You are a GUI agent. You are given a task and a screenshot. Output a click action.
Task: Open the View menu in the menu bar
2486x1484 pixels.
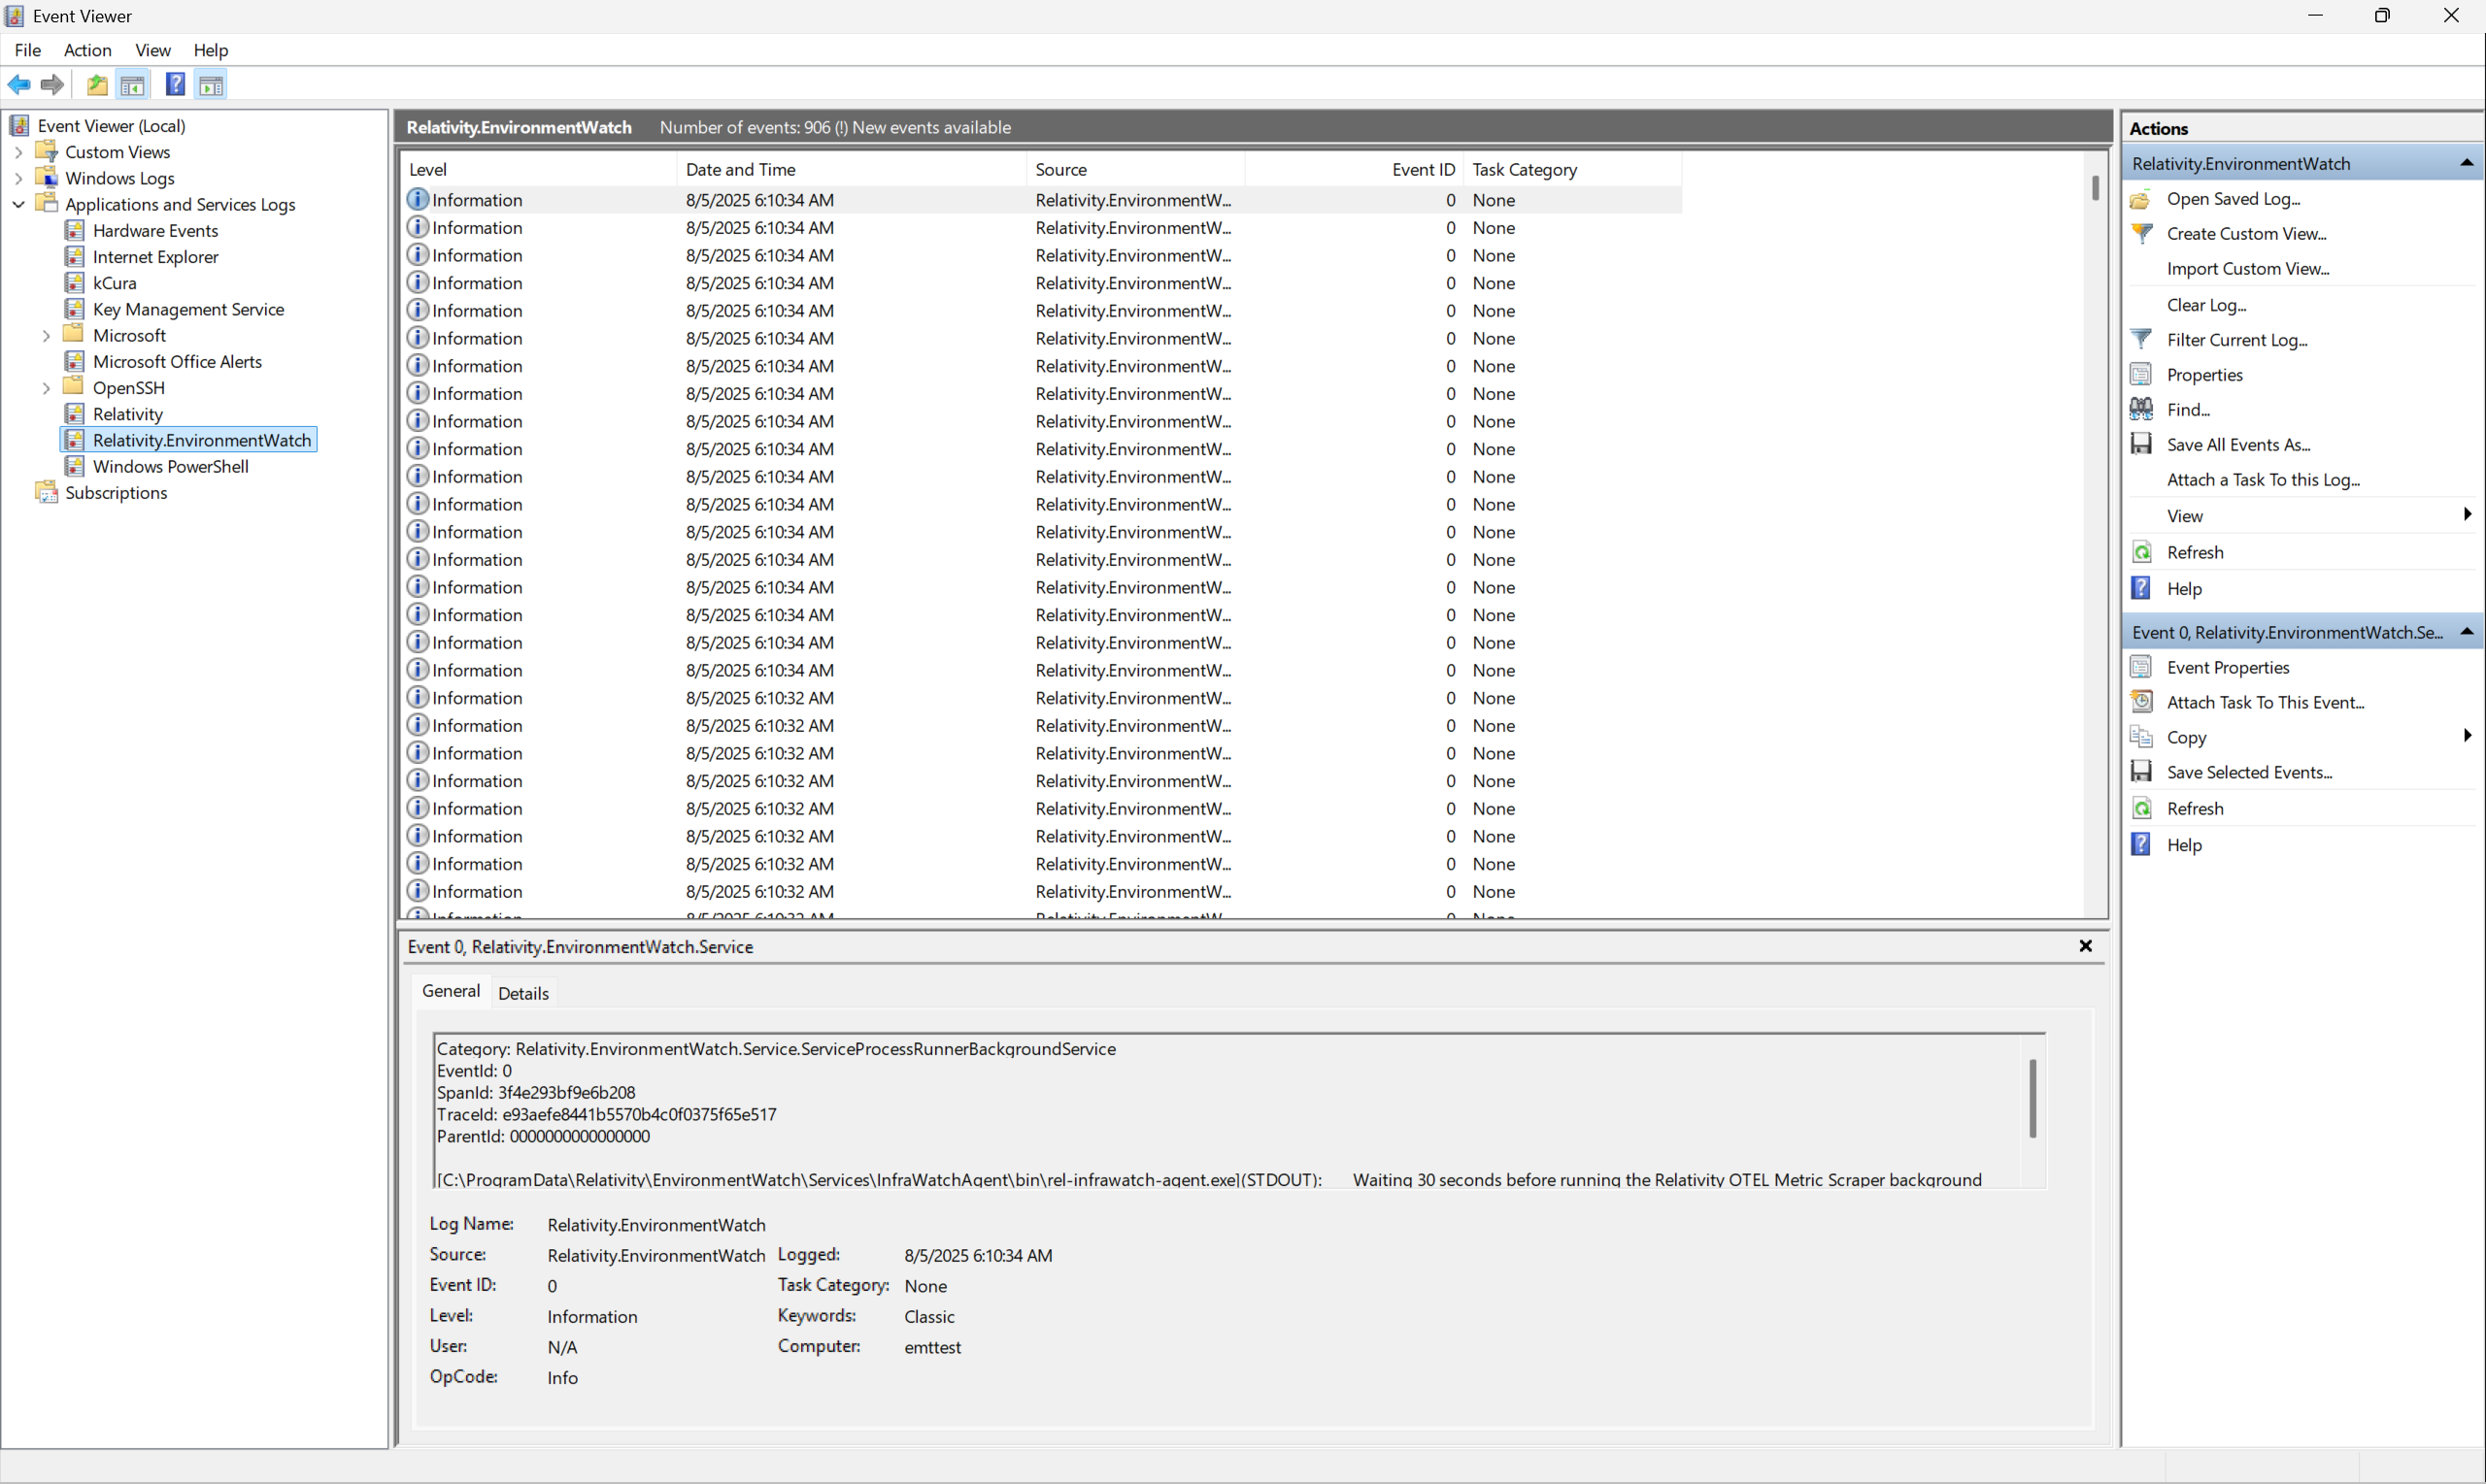click(x=153, y=50)
